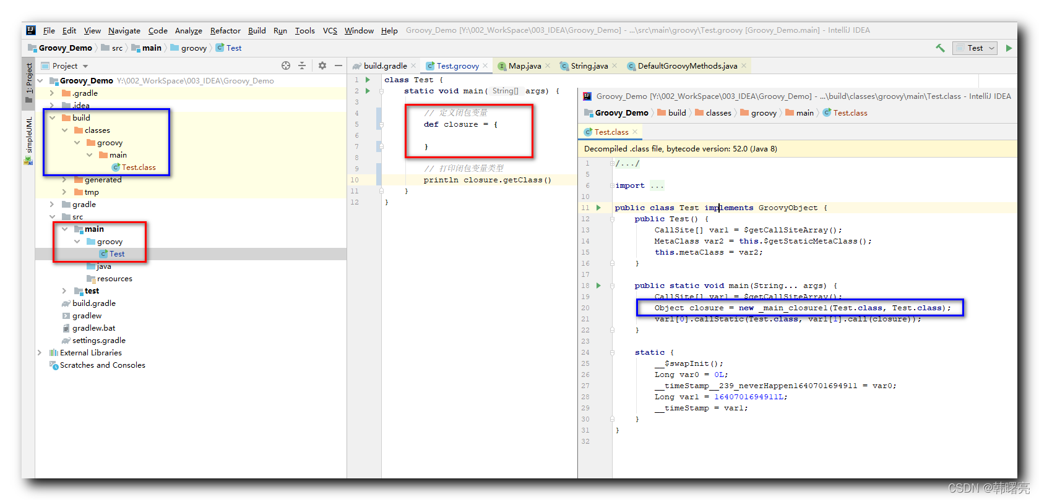Close the DefaultGroovyMethods.java tab
This screenshot has width=1039, height=500.
click(x=744, y=66)
